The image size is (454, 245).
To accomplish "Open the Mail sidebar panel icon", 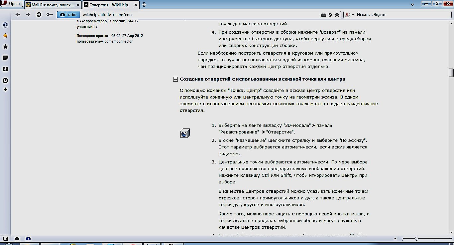I will point(5,25).
